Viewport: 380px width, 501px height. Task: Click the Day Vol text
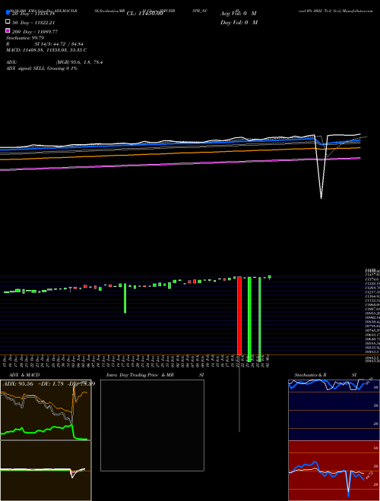[239, 22]
